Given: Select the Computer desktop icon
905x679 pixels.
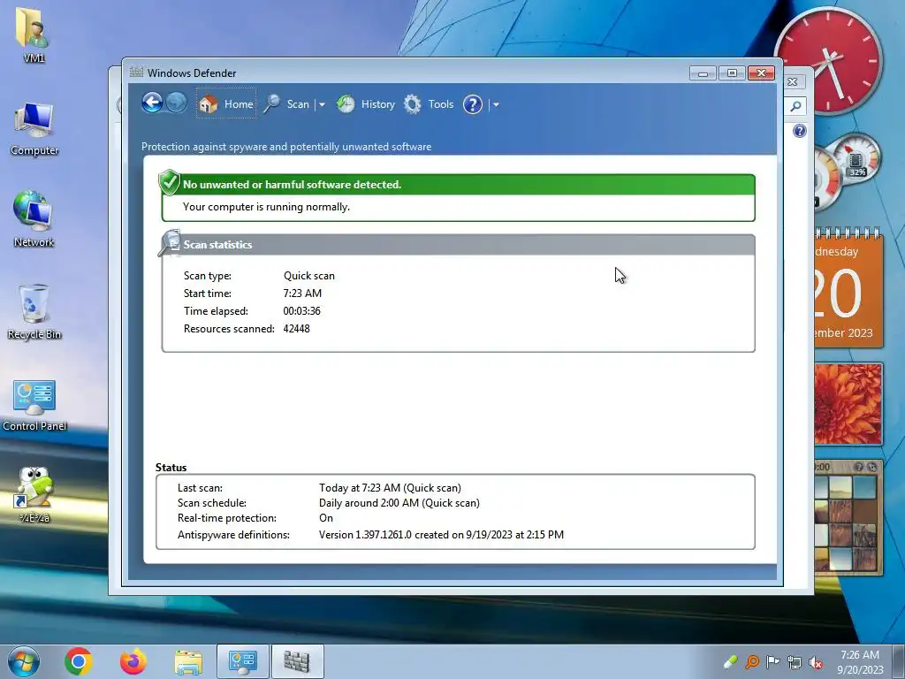Looking at the screenshot, I should click(34, 129).
